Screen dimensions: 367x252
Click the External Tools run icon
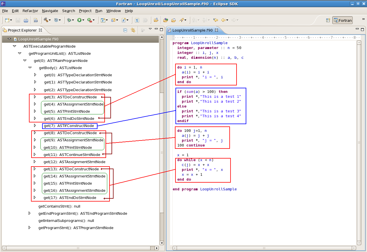coord(89,20)
